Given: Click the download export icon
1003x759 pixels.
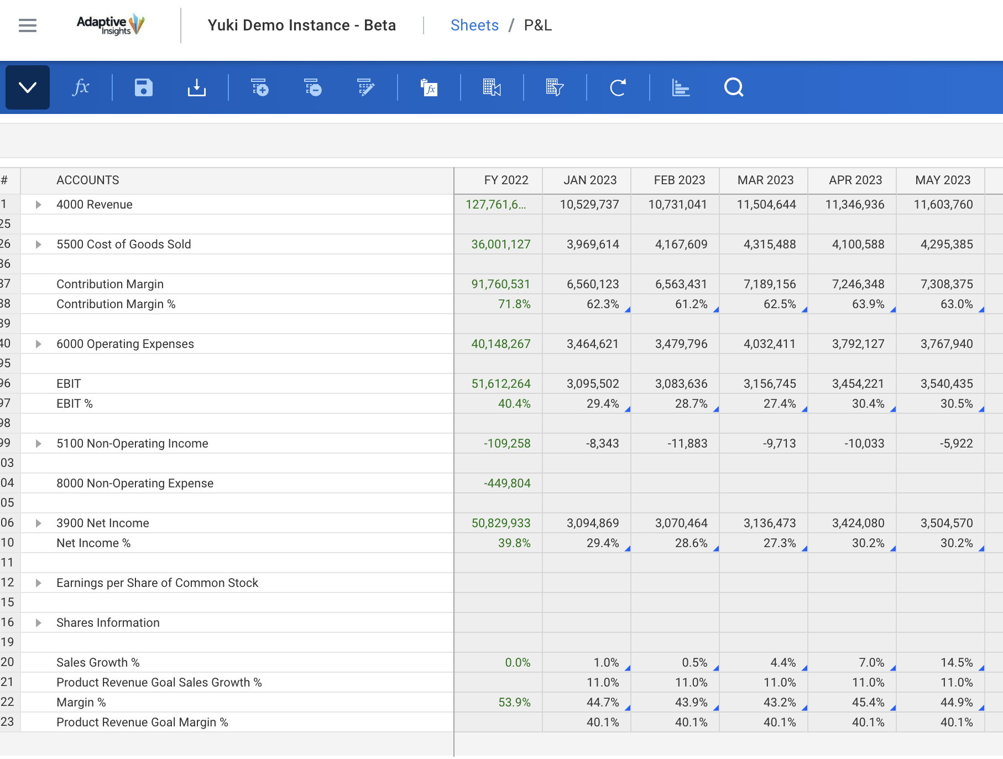Looking at the screenshot, I should [x=196, y=87].
